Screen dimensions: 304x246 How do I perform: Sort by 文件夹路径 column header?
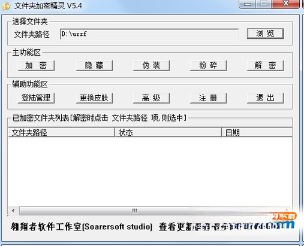click(x=61, y=132)
